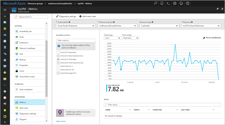Image resolution: width=225 pixels, height=125 pixels.
Task: Open the virtual machines monitor icon in sidebar
Action: (5, 66)
